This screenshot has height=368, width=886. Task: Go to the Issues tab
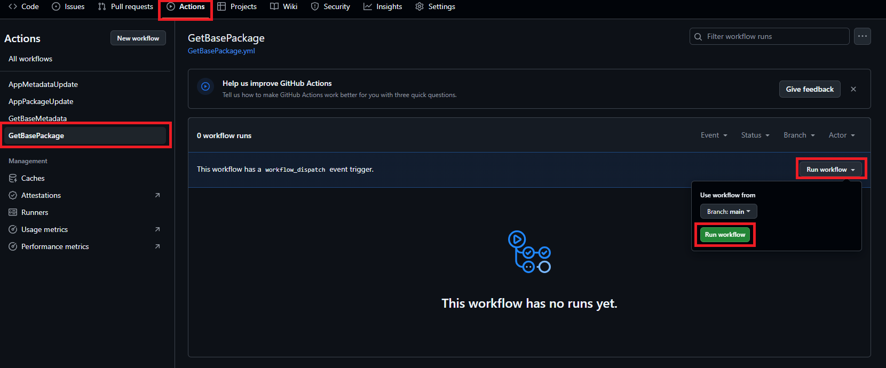[x=68, y=6]
